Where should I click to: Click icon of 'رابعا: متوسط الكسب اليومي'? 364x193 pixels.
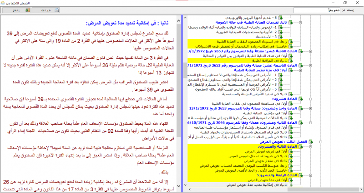coord(290,166)
